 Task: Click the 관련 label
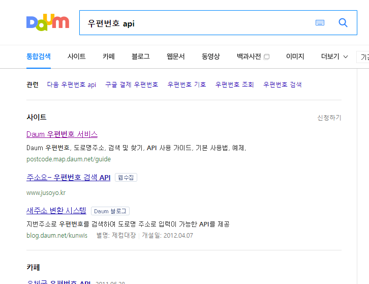pos(33,84)
